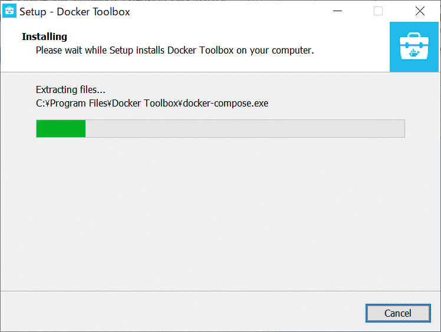This screenshot has width=441, height=332.
Task: Close the Docker Toolbox Setup window
Action: [x=420, y=11]
